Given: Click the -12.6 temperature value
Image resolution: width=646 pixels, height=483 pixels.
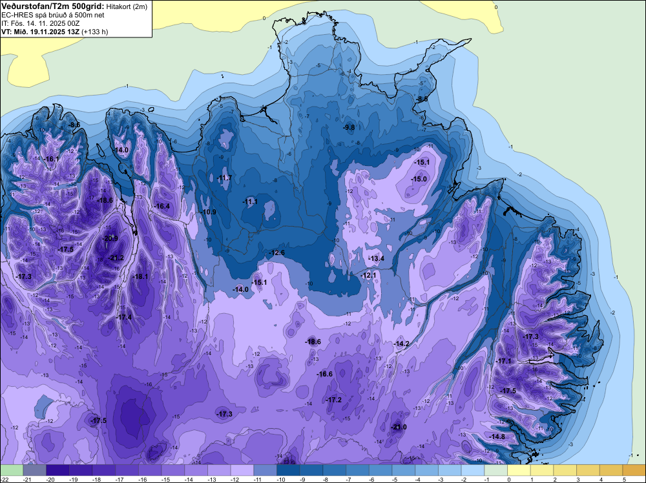Looking at the screenshot, I should click(276, 252).
